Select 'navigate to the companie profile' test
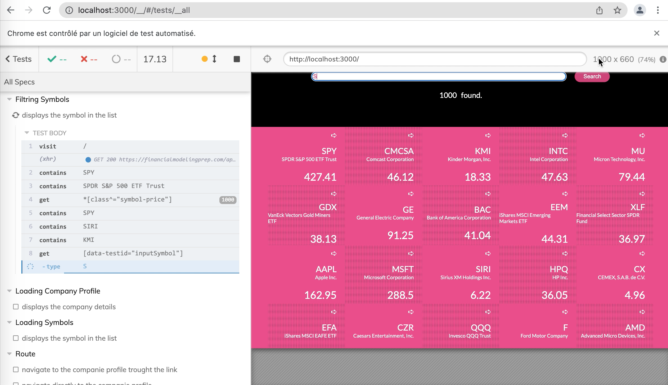The height and width of the screenshot is (385, 668). tap(99, 370)
